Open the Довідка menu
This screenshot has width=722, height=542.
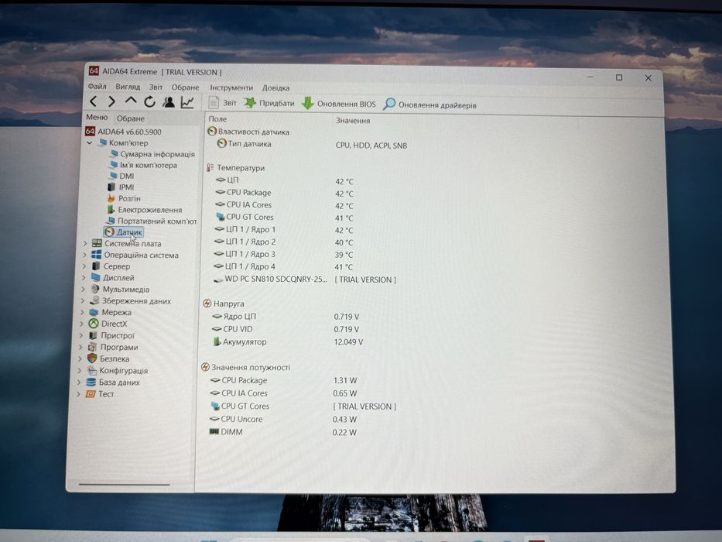click(x=275, y=88)
